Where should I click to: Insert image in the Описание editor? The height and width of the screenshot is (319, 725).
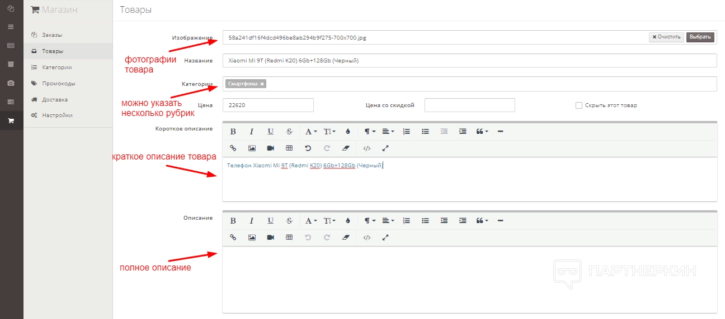pyautogui.click(x=252, y=238)
